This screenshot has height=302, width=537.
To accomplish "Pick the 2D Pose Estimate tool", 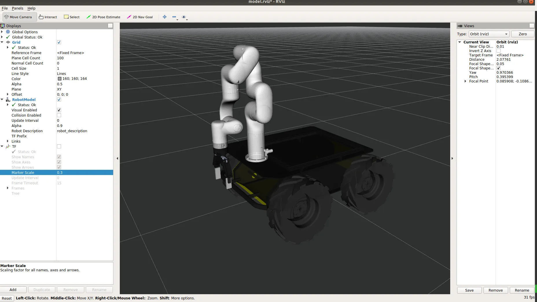I will (x=103, y=17).
